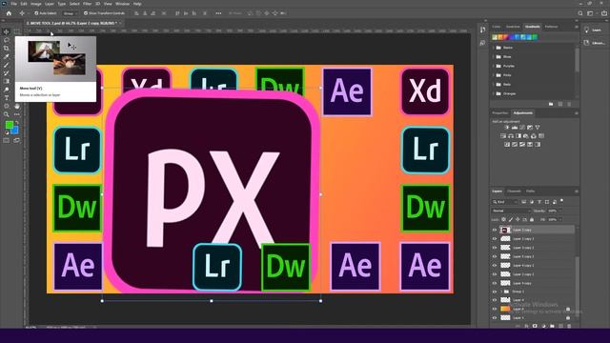
Task: Open the Libraries panel button
Action: (x=594, y=43)
